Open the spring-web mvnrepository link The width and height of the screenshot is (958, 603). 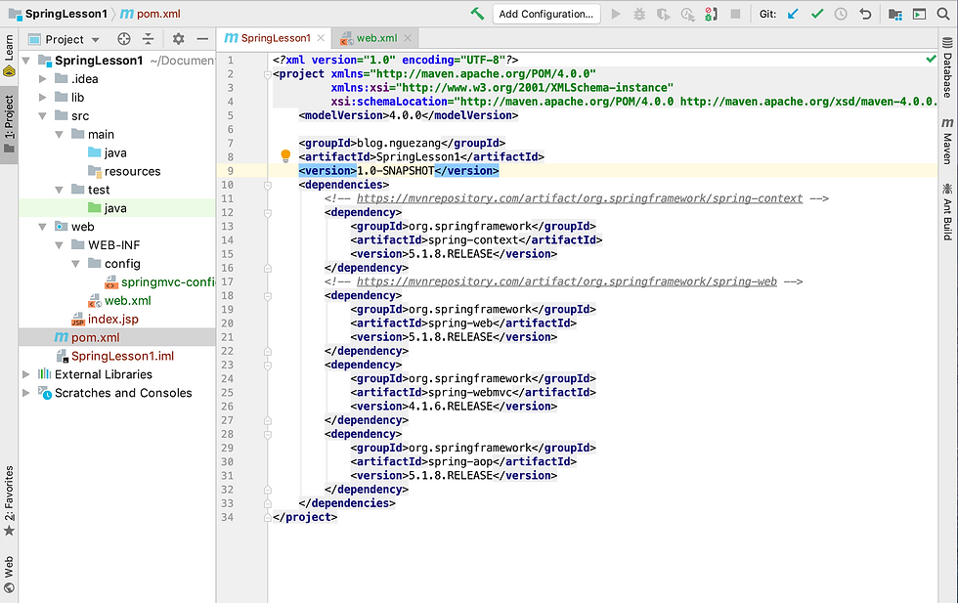pos(566,281)
